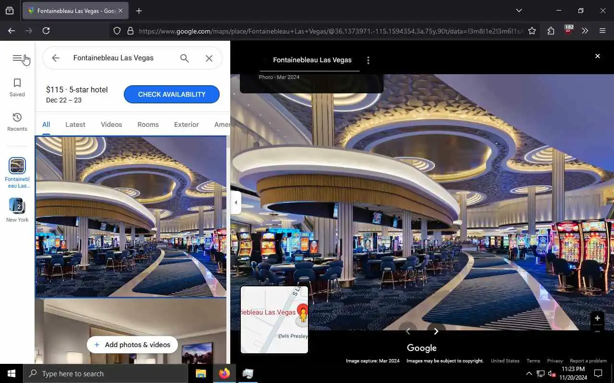Open the taskbar clock and date
The height and width of the screenshot is (383, 614).
tap(573, 373)
